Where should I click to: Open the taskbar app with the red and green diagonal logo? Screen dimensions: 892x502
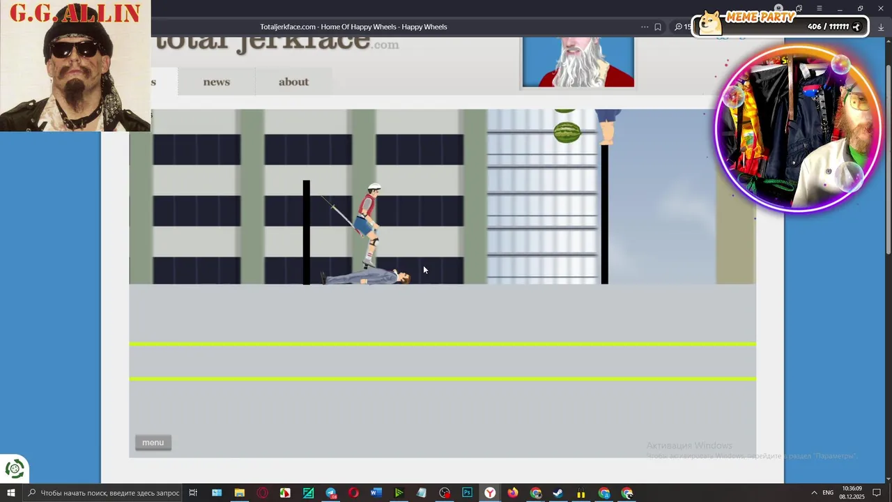[285, 493]
